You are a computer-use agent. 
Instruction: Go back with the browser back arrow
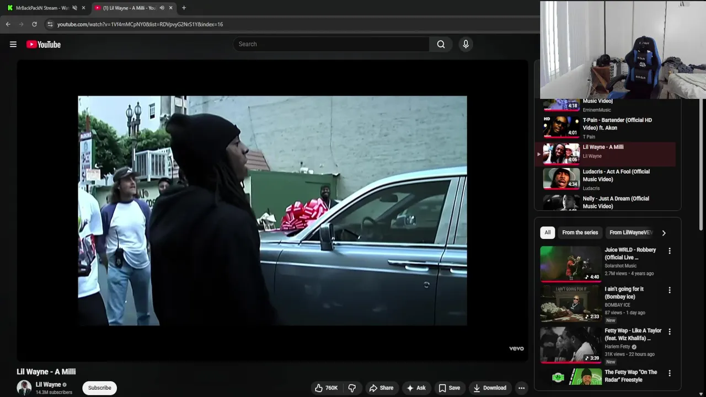point(8,24)
